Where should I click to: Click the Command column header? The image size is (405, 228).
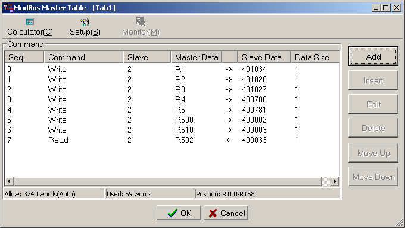84,57
